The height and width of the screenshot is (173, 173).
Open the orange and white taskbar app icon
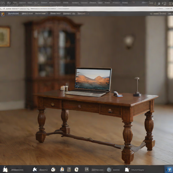tap(62, 169)
